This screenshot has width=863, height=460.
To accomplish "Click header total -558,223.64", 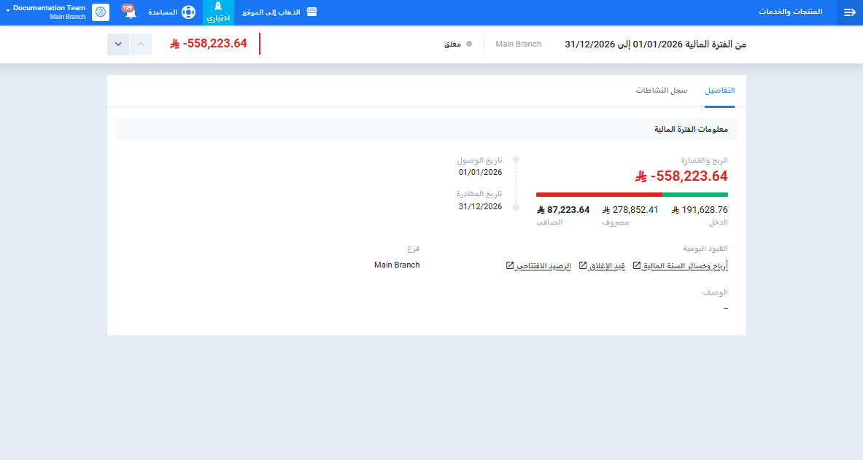I will pyautogui.click(x=208, y=44).
